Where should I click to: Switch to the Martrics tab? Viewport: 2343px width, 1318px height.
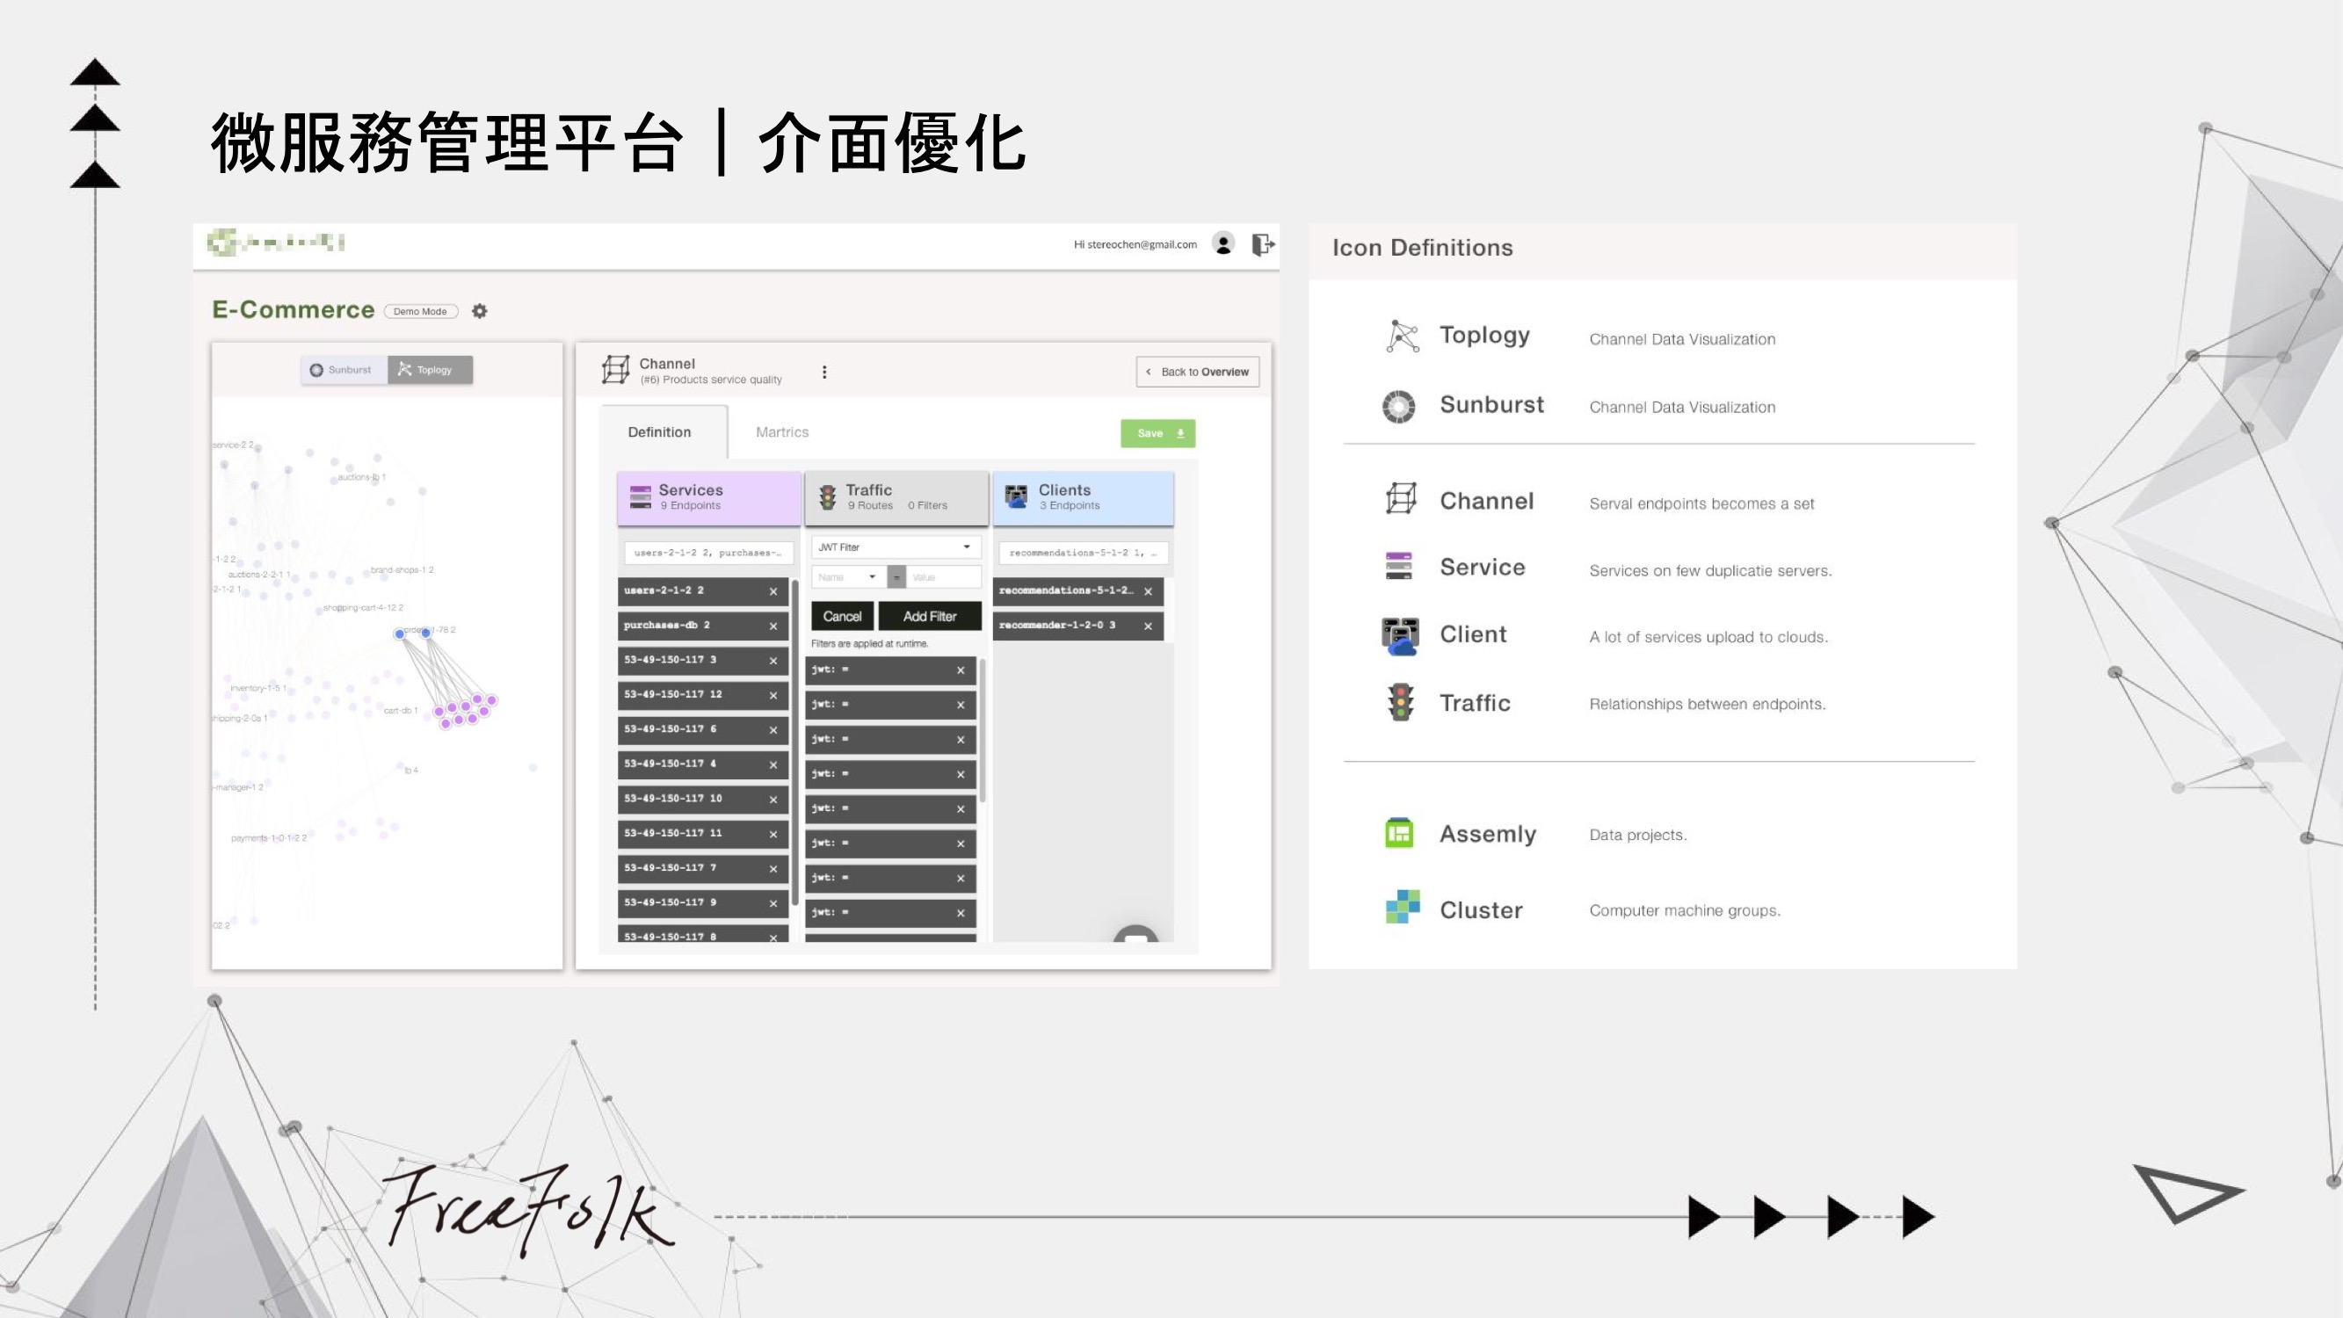(781, 432)
